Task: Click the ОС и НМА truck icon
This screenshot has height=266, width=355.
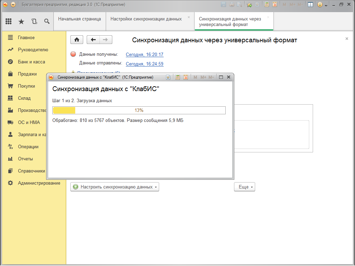Action: (10, 122)
